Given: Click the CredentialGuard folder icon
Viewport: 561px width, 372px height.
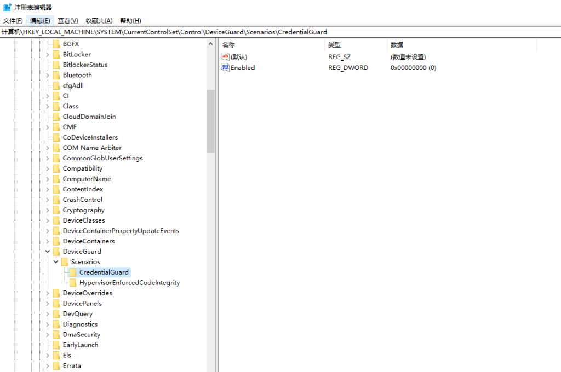Looking at the screenshot, I should pos(72,272).
